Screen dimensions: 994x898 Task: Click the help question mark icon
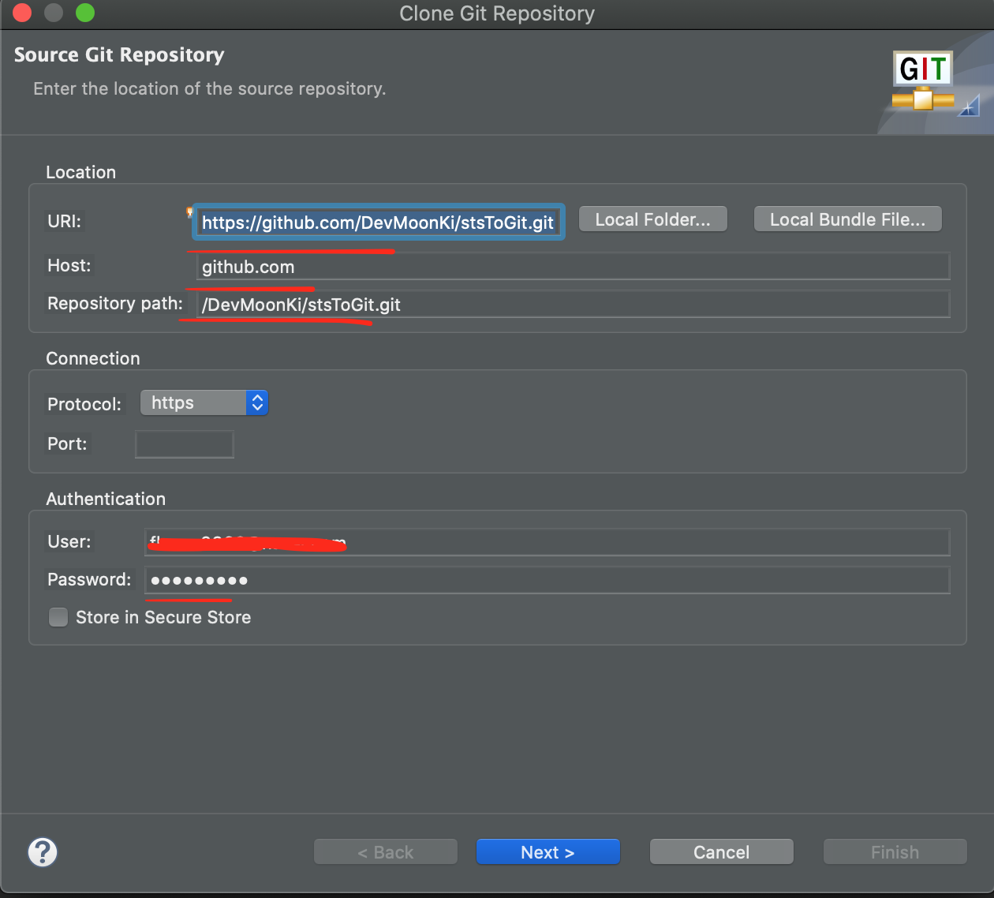click(x=43, y=852)
